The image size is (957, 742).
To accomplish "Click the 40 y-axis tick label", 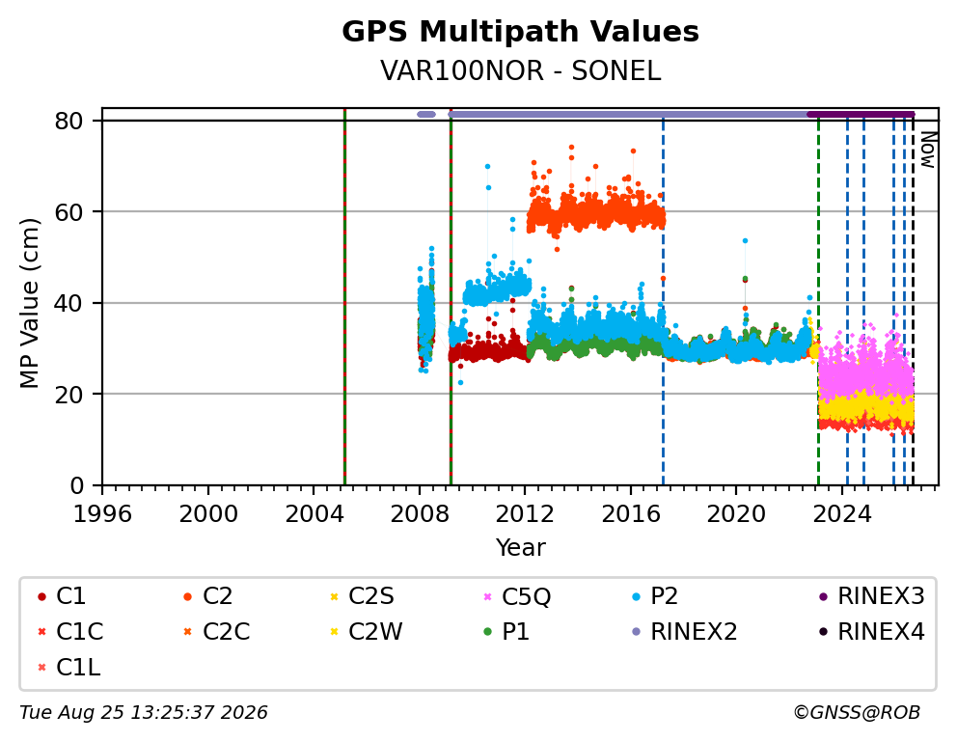I will click(68, 303).
